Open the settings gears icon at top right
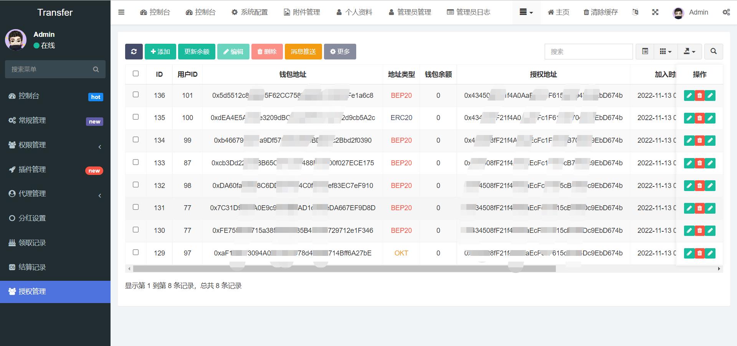The image size is (737, 346). pyautogui.click(x=726, y=12)
